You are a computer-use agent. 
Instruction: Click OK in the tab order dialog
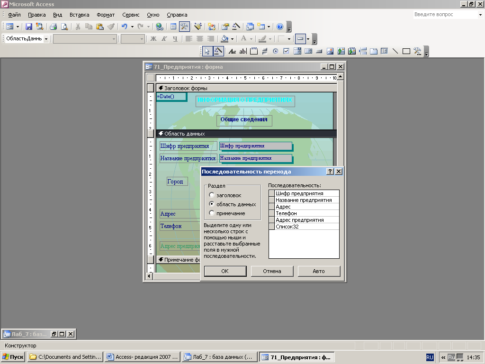point(225,271)
